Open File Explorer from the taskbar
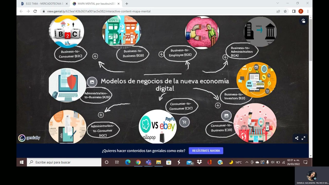 pos(158,162)
